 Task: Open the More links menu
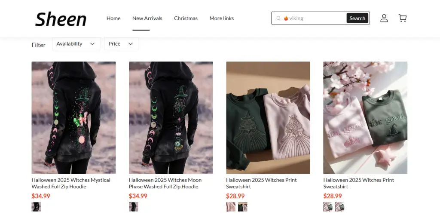[221, 18]
